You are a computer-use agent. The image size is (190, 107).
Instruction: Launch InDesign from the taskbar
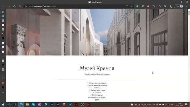coord(76,104)
